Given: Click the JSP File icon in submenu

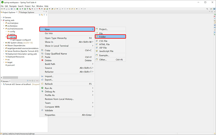Looking at the screenshot, I should (x=97, y=48).
